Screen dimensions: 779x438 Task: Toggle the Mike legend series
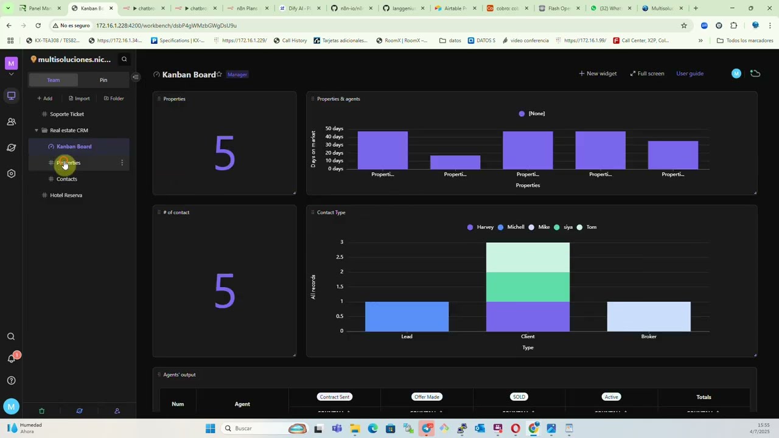539,227
